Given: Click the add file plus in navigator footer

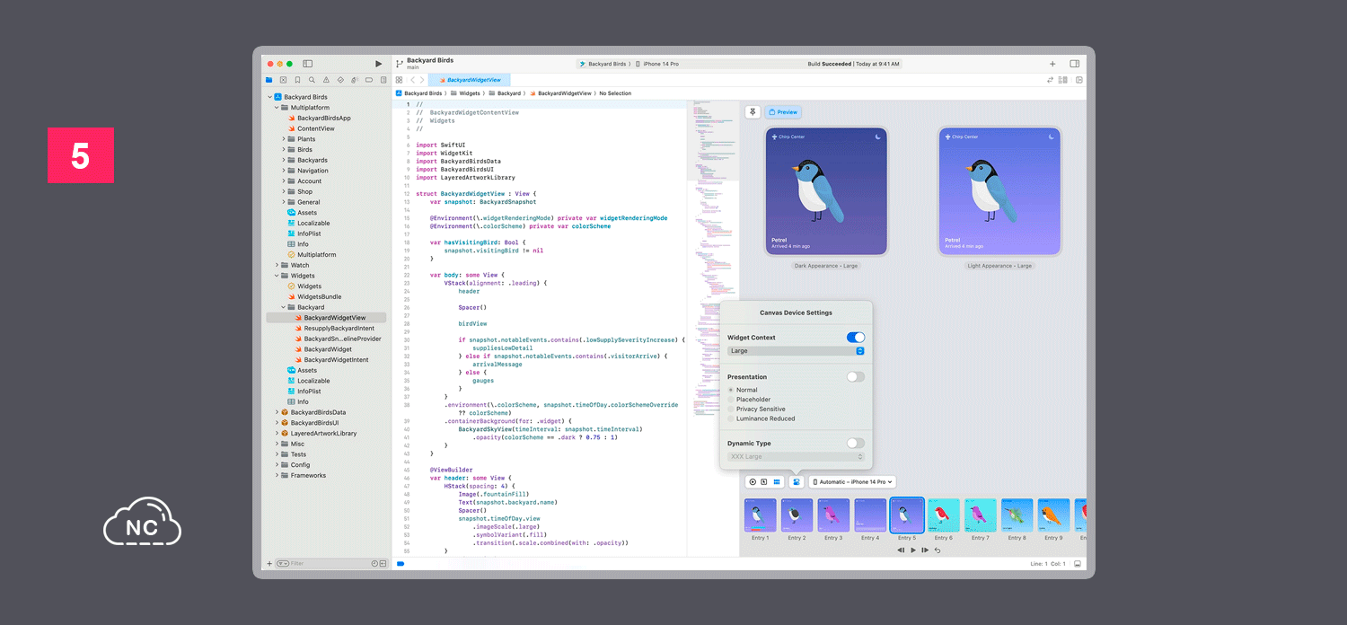Looking at the screenshot, I should point(269,564).
